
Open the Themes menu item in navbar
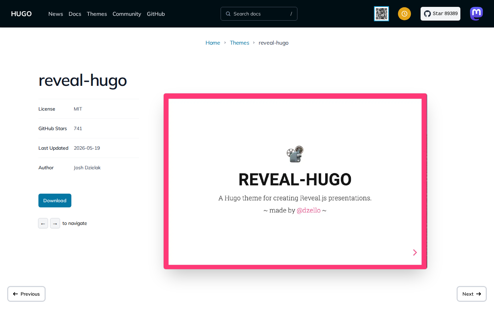pos(97,14)
